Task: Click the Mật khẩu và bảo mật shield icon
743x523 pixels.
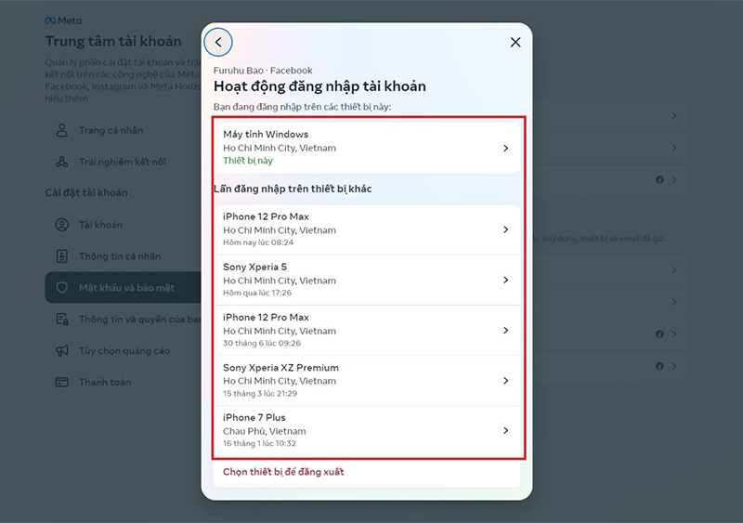Action: click(62, 288)
